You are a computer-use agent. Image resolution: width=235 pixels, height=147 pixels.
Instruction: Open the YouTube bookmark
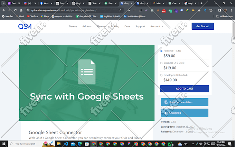[x=32, y=16]
